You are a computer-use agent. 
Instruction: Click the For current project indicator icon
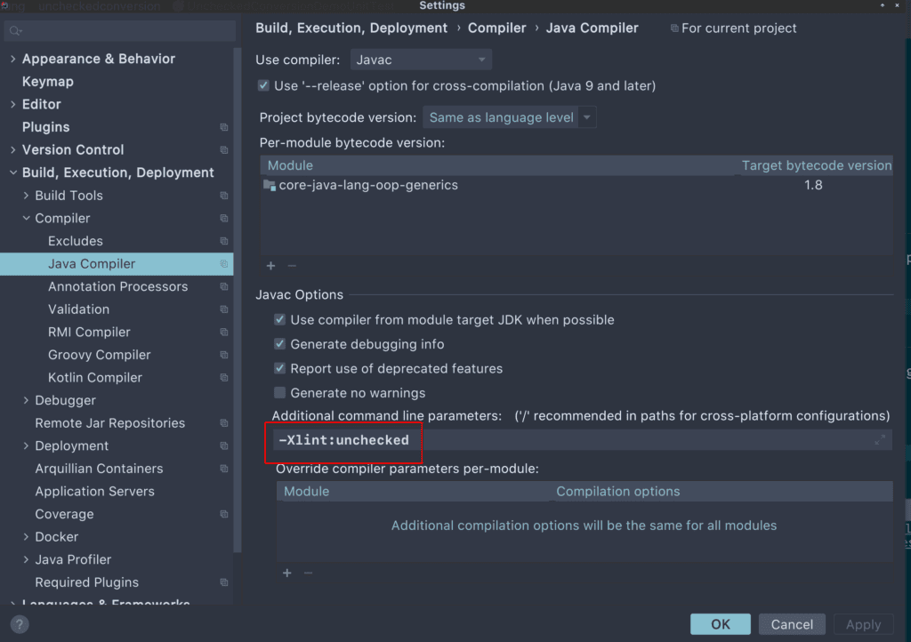pos(674,28)
